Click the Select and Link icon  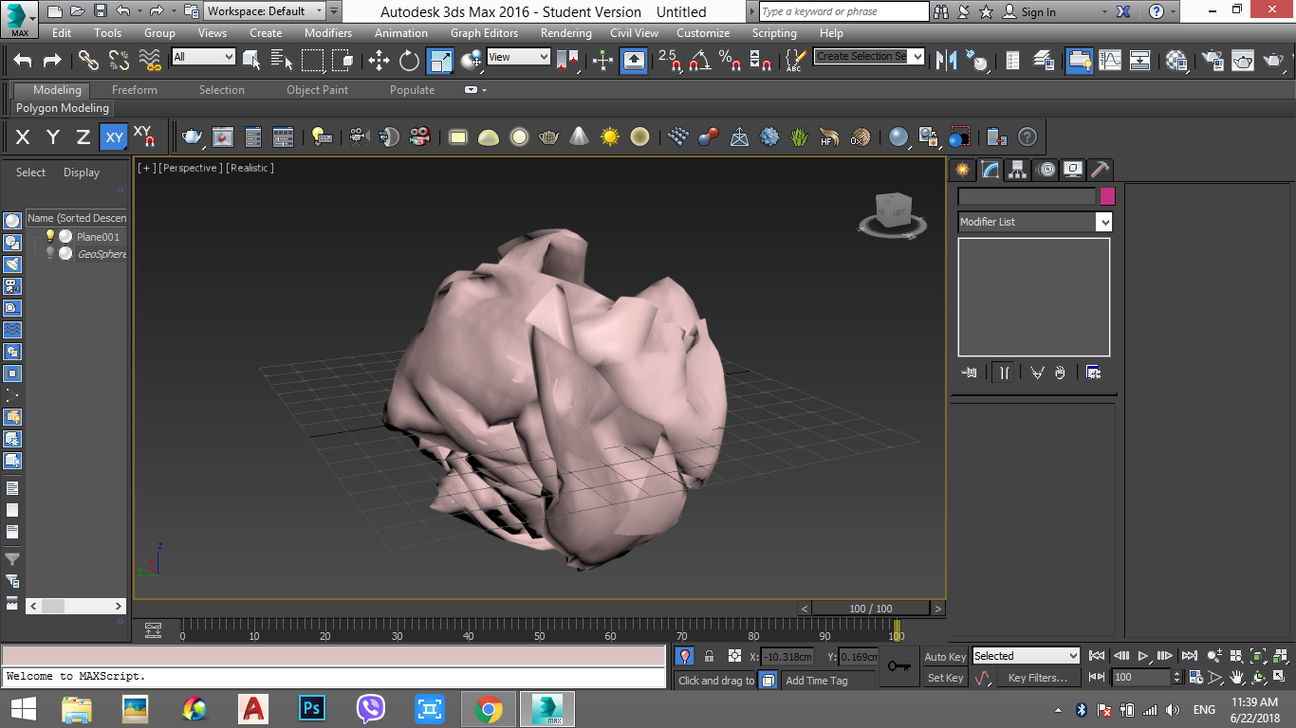coord(88,61)
